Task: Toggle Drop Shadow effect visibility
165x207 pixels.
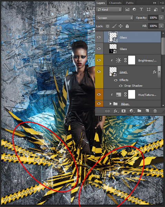Action: (x=121, y=86)
